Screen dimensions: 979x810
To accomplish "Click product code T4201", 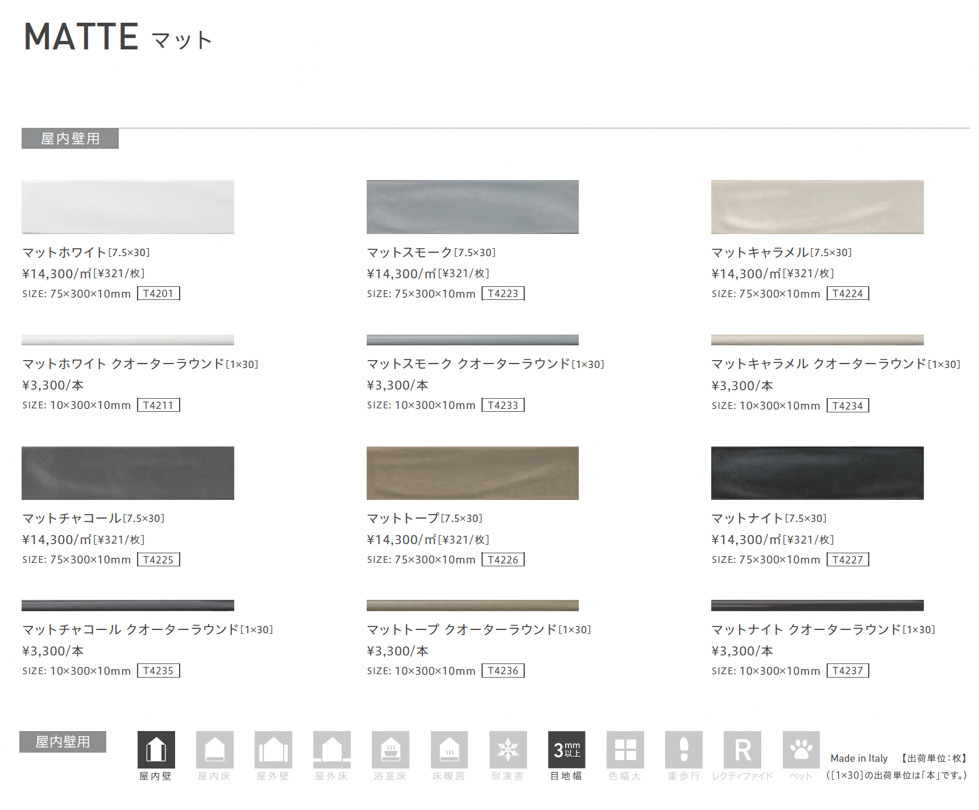I will (158, 294).
